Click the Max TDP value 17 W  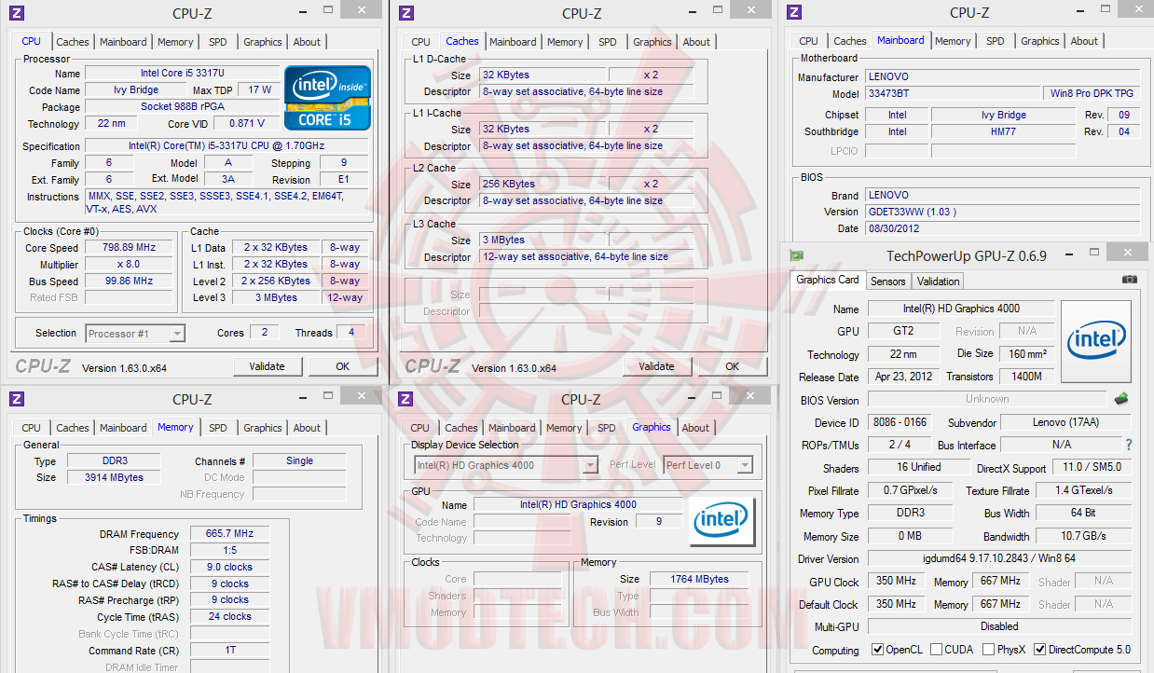[259, 89]
